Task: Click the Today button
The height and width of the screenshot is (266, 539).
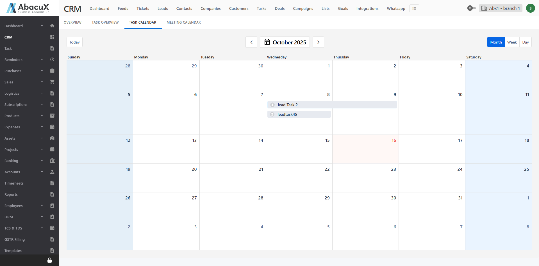Action: click(74, 42)
